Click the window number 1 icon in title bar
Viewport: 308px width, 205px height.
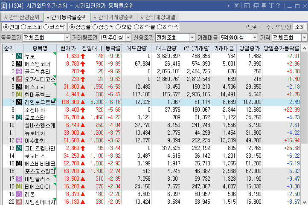pyautogui.click(x=4, y=6)
